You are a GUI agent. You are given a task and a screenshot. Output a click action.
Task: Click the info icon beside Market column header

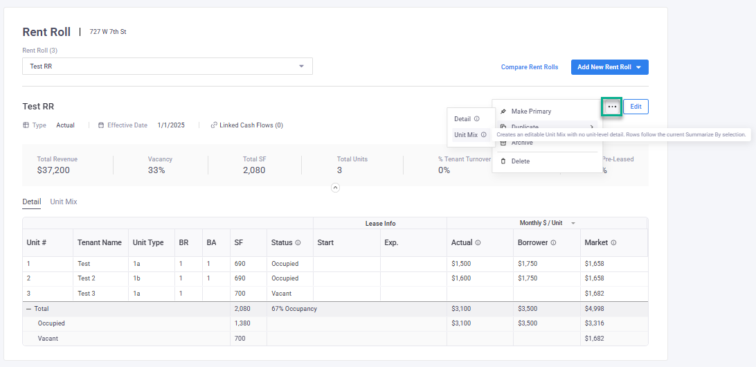pos(614,242)
